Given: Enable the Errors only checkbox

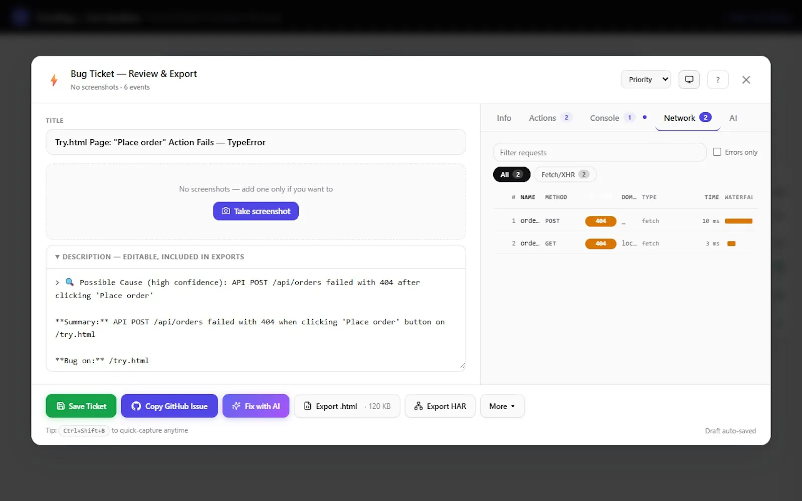Looking at the screenshot, I should point(717,152).
